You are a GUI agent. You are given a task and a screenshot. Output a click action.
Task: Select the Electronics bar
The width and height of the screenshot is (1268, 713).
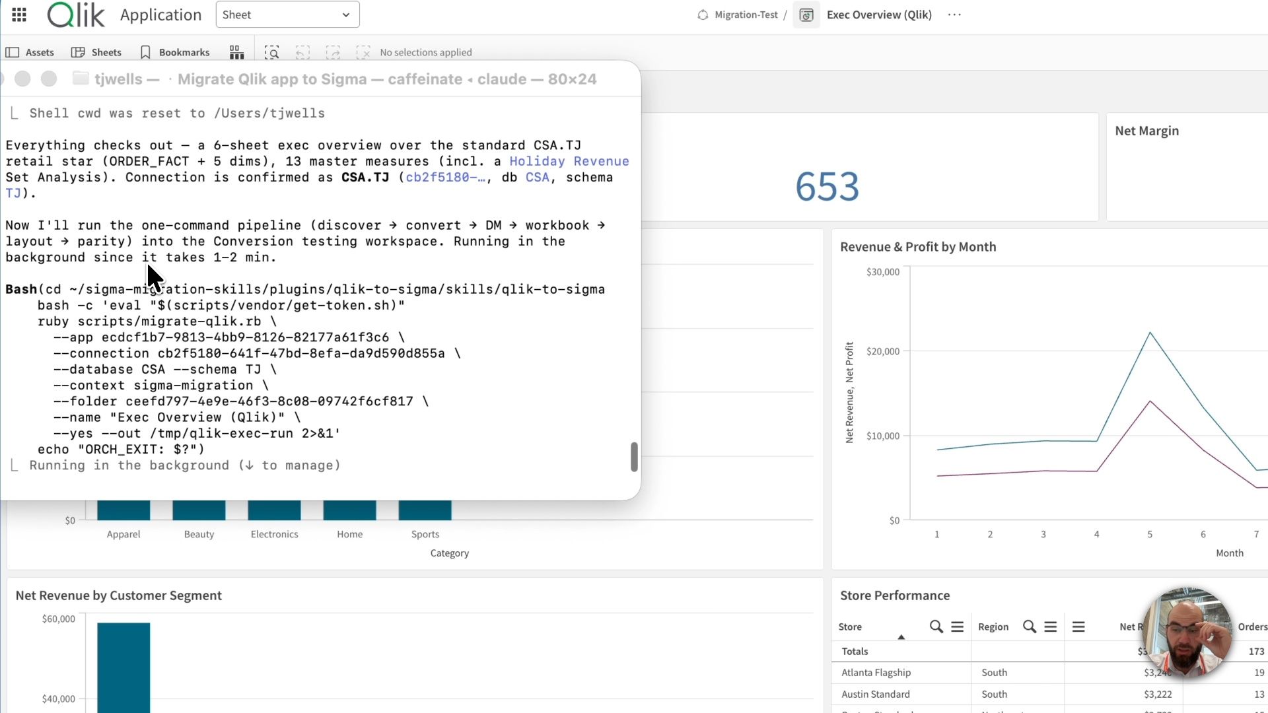(274, 510)
